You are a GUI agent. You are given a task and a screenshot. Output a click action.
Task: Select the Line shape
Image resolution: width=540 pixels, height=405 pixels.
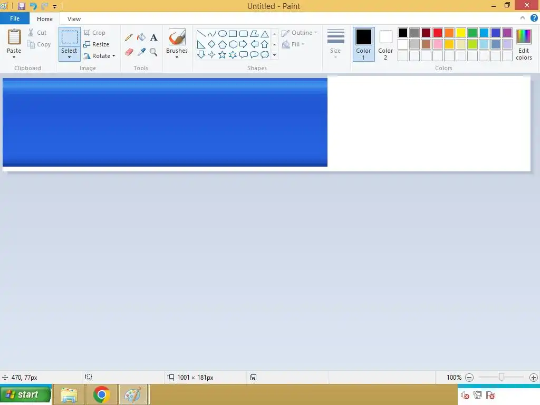pyautogui.click(x=201, y=33)
